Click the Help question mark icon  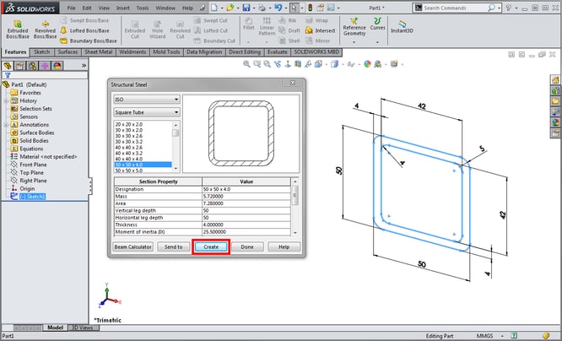[508, 8]
